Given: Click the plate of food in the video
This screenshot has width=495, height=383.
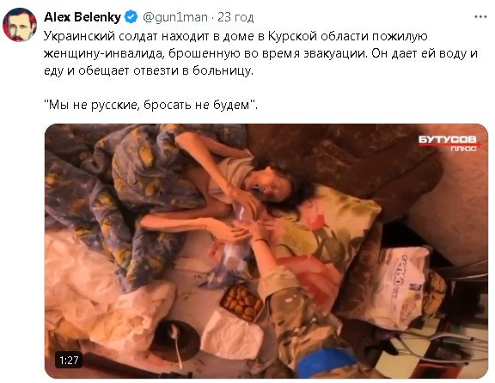Looking at the screenshot, I should pos(242,302).
